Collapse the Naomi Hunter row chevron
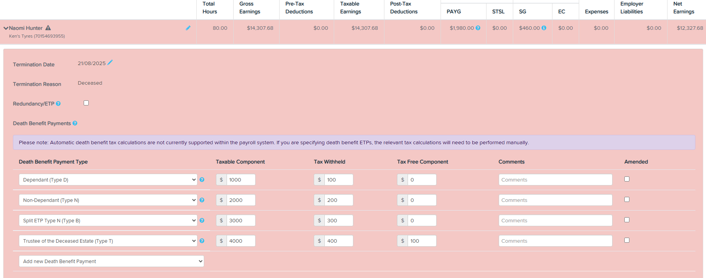 point(6,28)
